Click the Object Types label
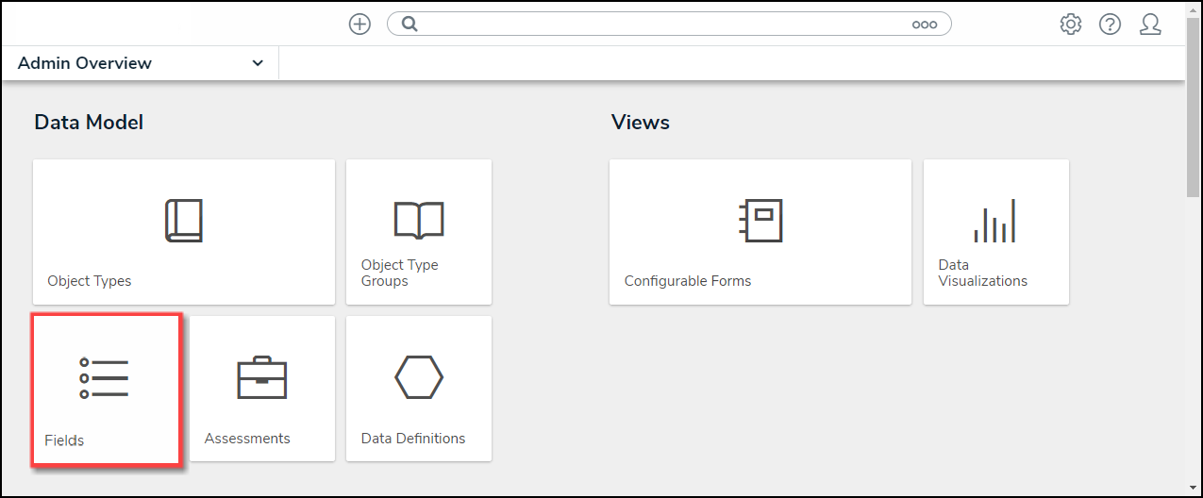The height and width of the screenshot is (498, 1203). pos(90,281)
